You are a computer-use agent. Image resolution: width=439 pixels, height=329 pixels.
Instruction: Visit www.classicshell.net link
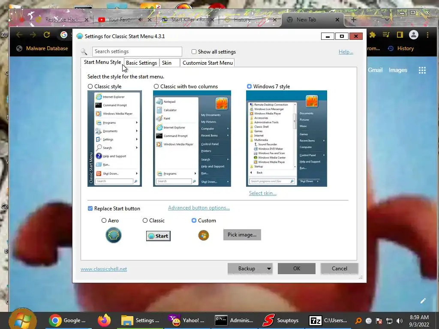(104, 269)
